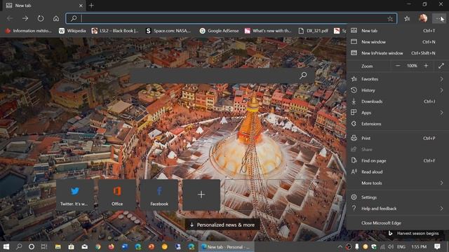Image resolution: width=449 pixels, height=252 pixels.
Task: Add page to favorites star in address bar
Action: [390, 19]
